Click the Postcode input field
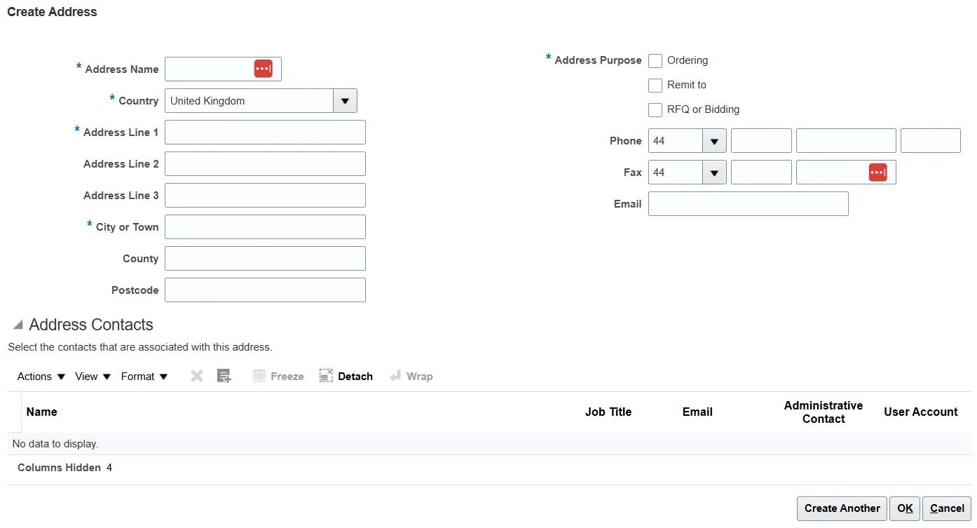Image resolution: width=977 pixels, height=528 pixels. (x=265, y=290)
